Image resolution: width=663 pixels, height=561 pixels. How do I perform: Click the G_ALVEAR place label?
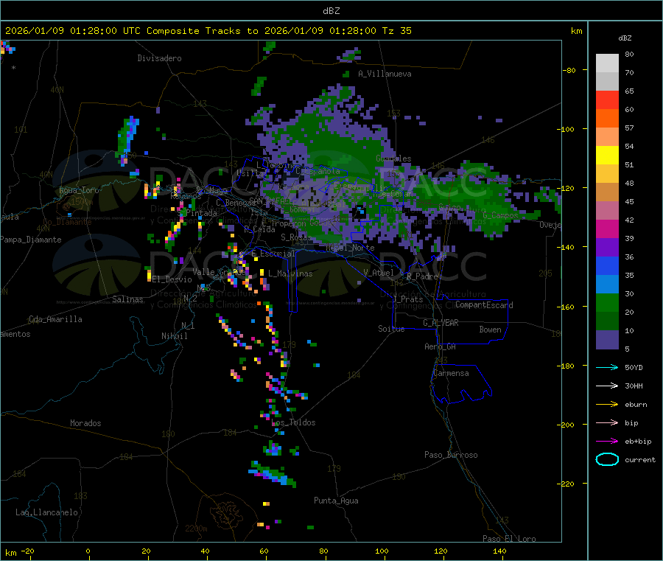pyautogui.click(x=441, y=323)
